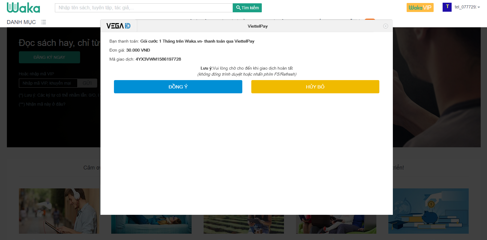The width and height of the screenshot is (487, 240).
Task: Open the piggy bank books thumbnail
Action: tap(428, 211)
